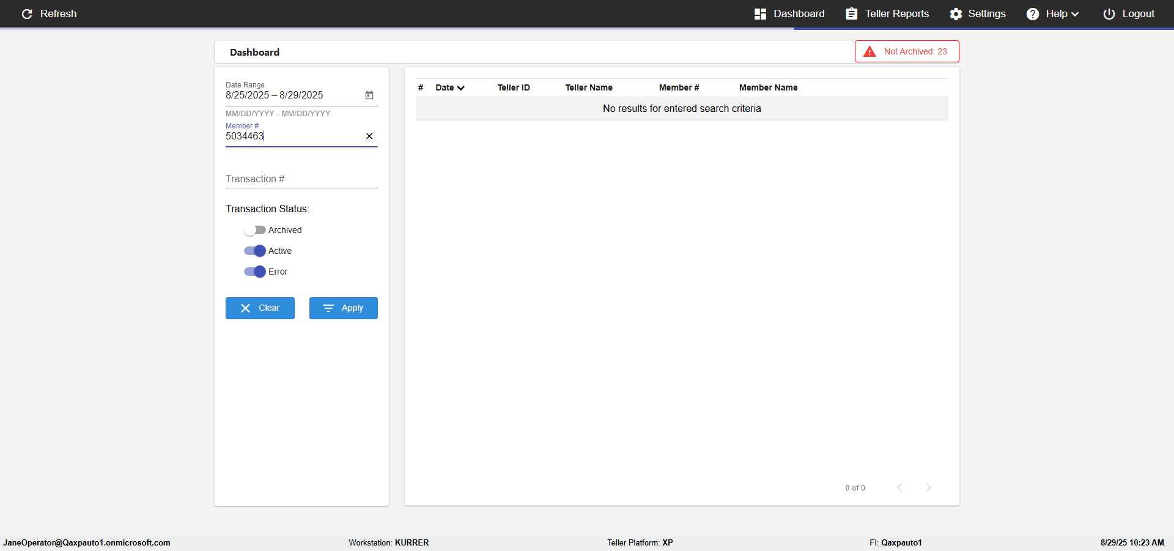This screenshot has height=551, width=1174.
Task: Click the Not Archived: 23 alert
Action: pyautogui.click(x=907, y=51)
